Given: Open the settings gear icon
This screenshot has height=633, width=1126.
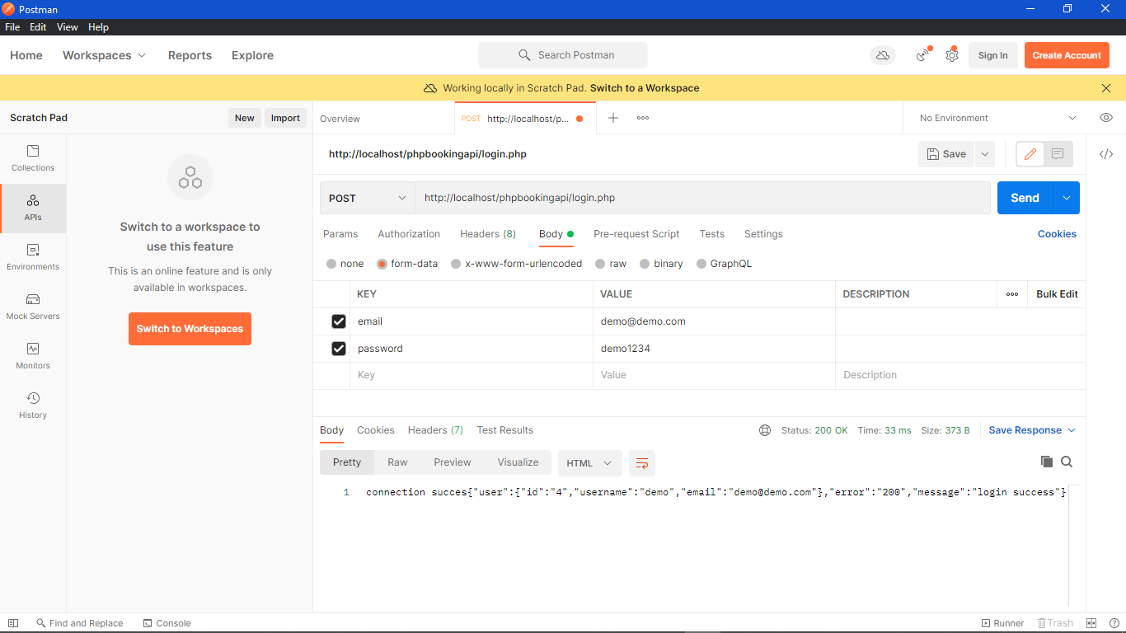Looking at the screenshot, I should click(952, 55).
